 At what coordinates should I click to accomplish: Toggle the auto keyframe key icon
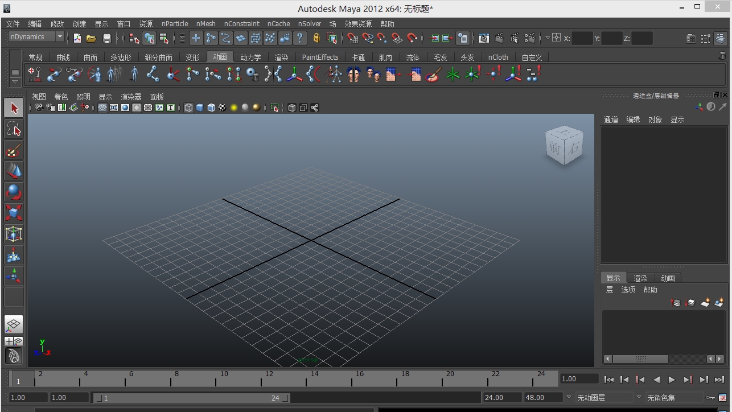(x=710, y=398)
